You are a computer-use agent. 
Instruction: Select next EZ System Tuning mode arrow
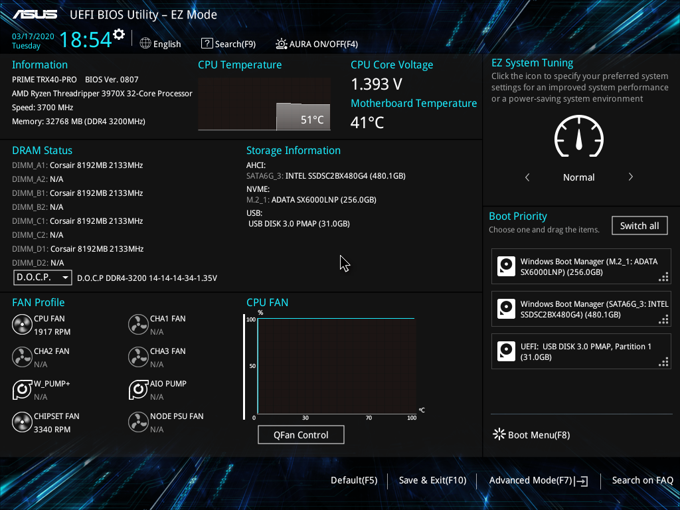tap(631, 177)
